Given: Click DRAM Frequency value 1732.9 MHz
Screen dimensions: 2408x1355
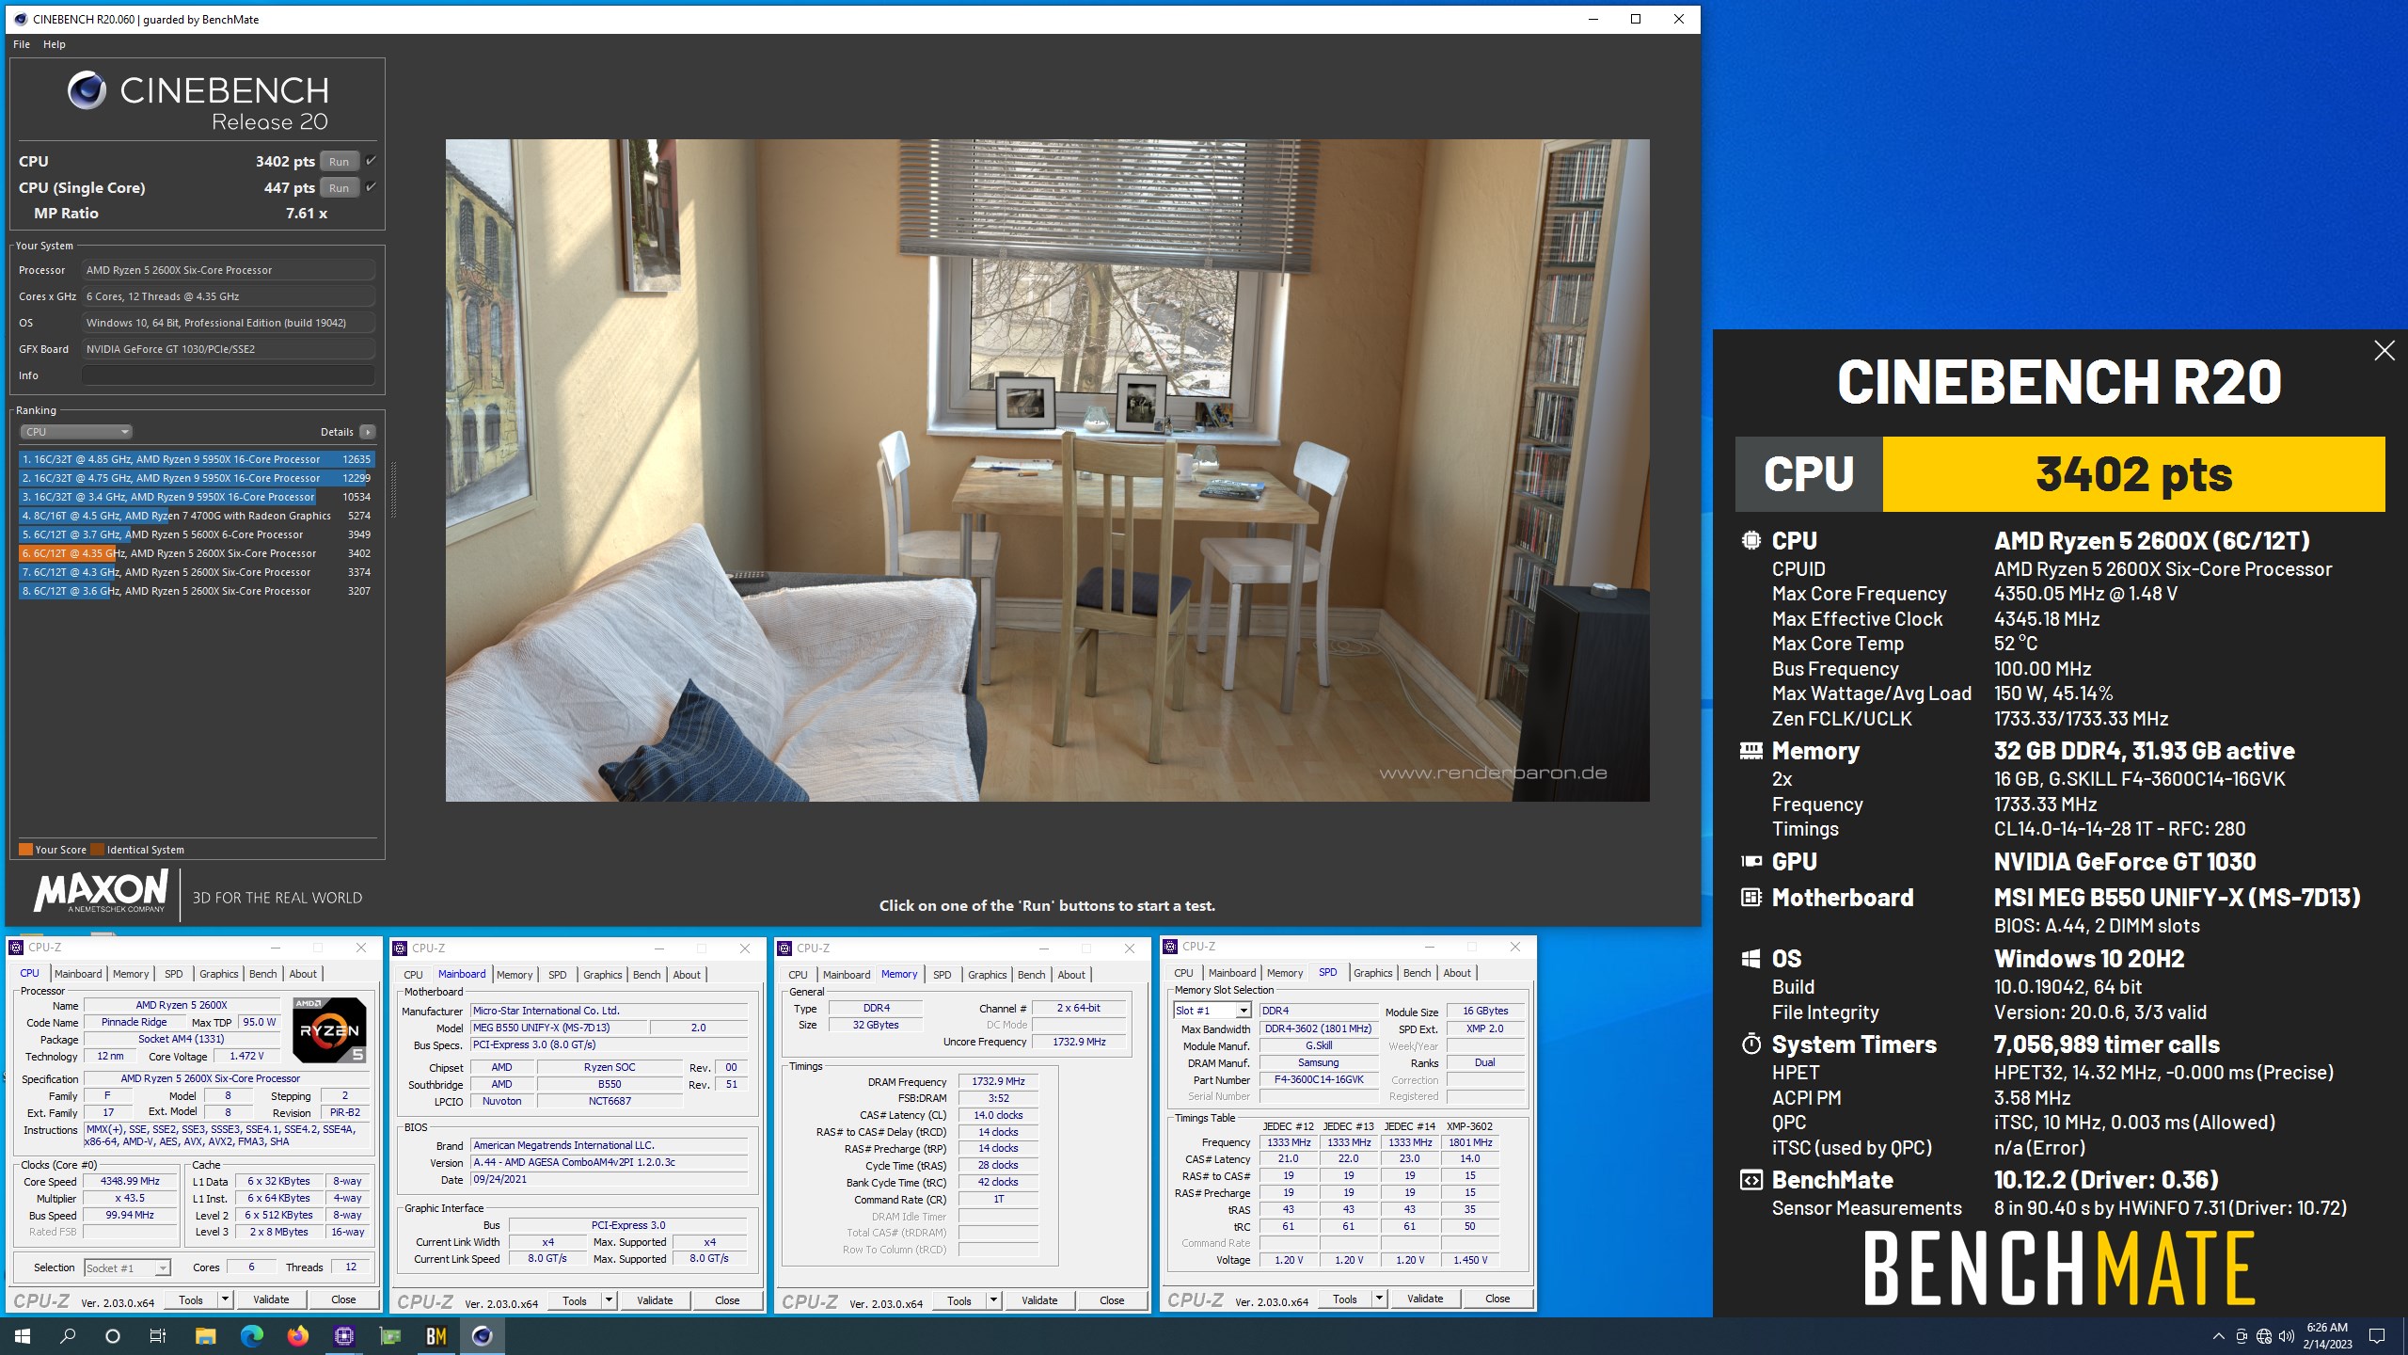Looking at the screenshot, I should tap(998, 1082).
